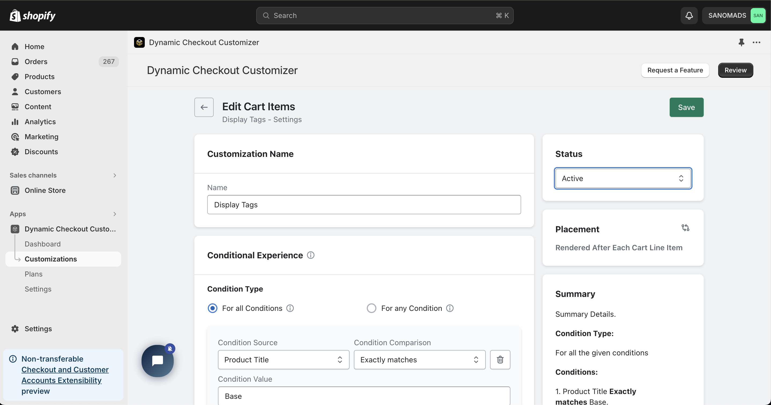Click the Placement change icon
Image resolution: width=771 pixels, height=405 pixels.
coord(685,228)
